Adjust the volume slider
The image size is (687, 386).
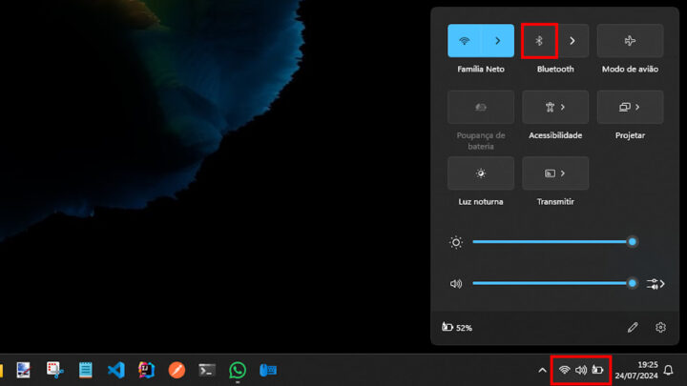coord(554,283)
